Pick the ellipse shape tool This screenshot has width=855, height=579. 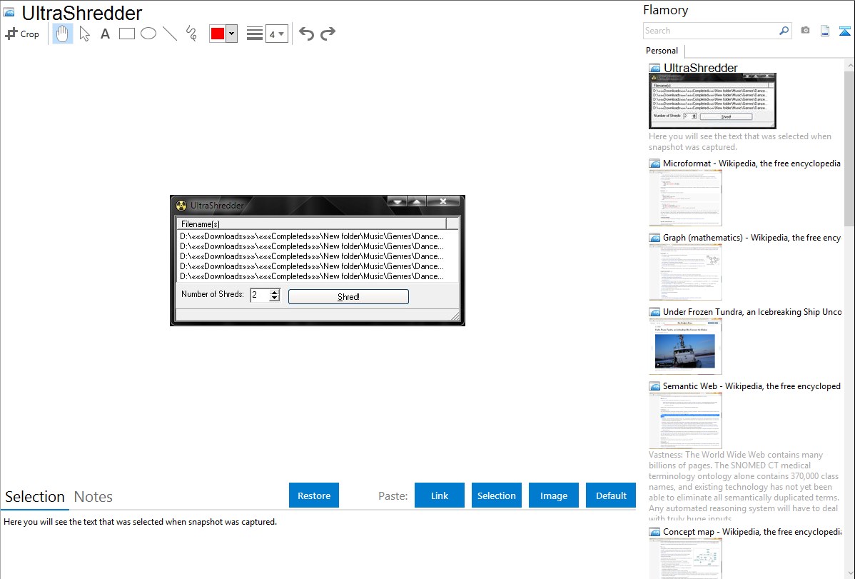(148, 34)
